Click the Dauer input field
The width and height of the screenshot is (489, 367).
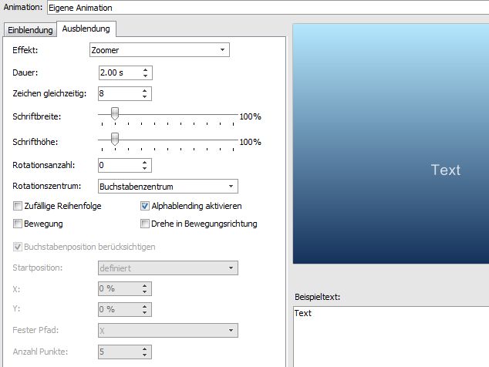119,73
